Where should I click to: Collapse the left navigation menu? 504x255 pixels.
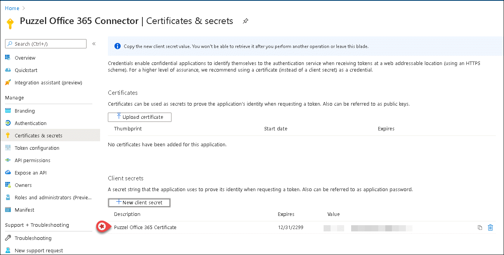coord(94,44)
